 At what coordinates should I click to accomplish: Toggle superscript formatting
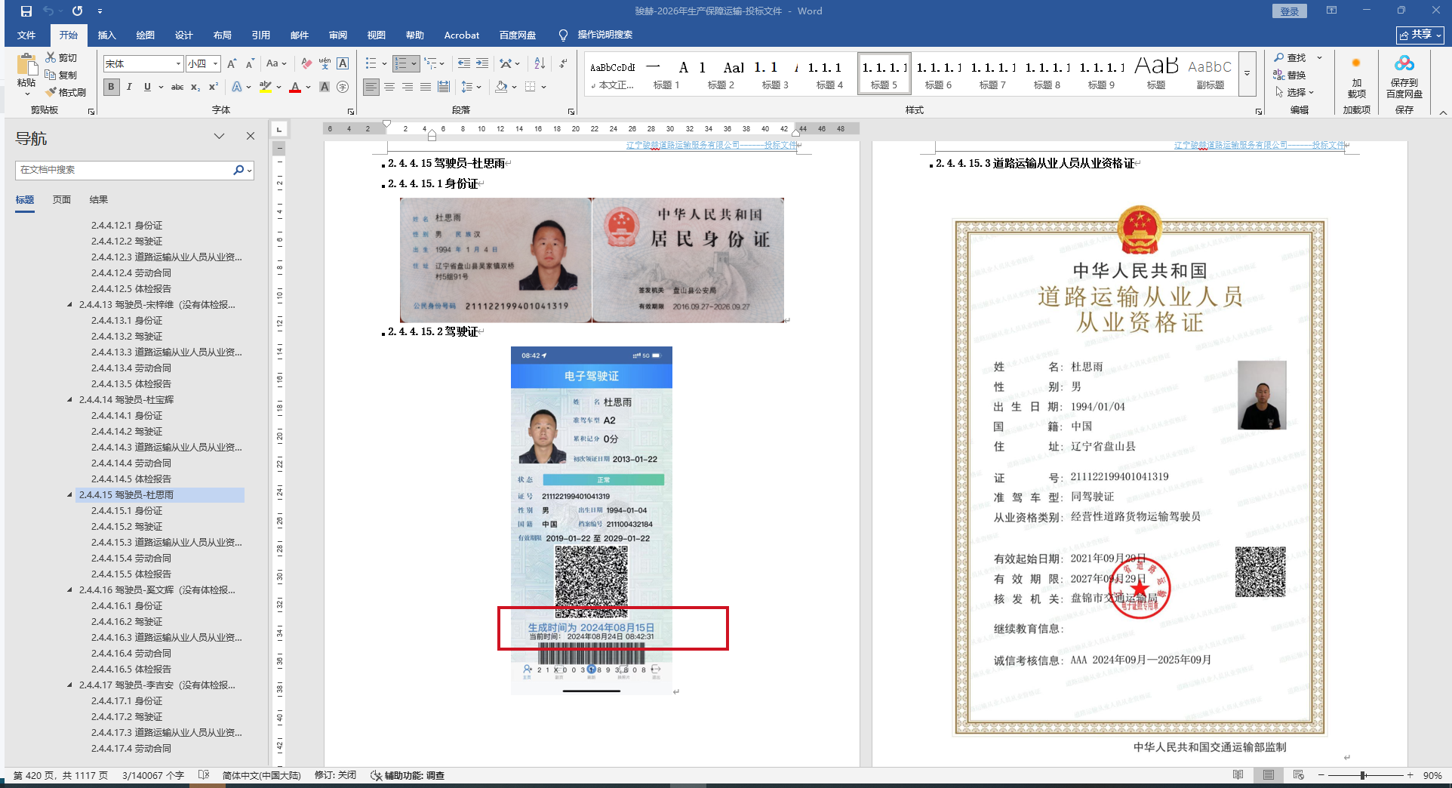point(214,87)
